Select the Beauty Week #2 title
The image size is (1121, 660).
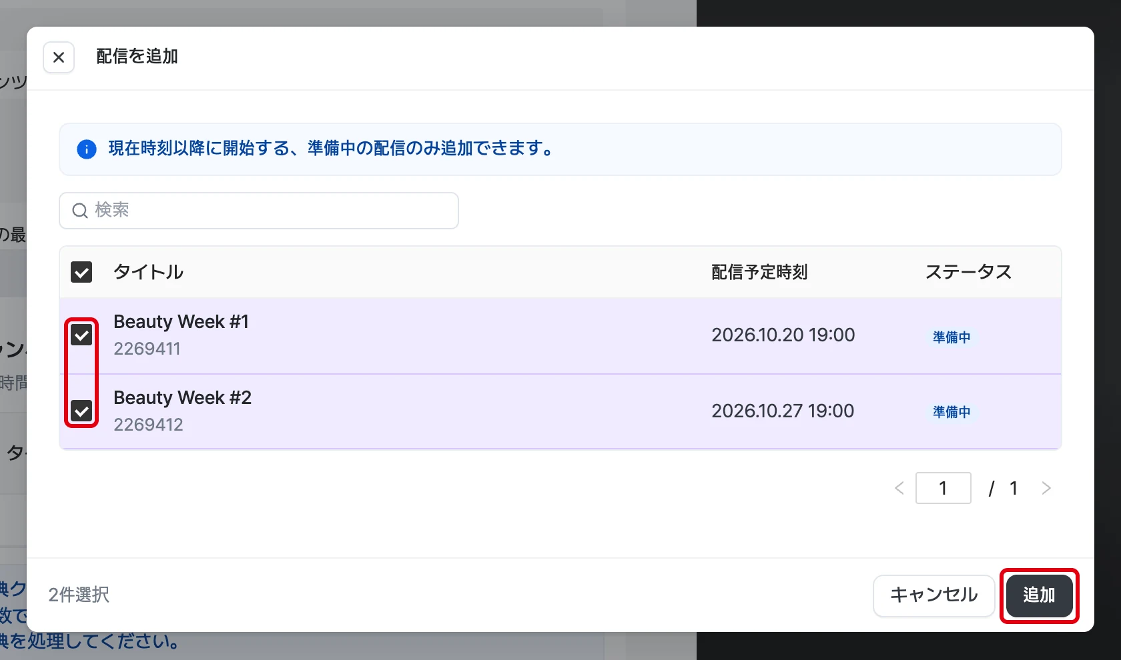click(x=182, y=398)
